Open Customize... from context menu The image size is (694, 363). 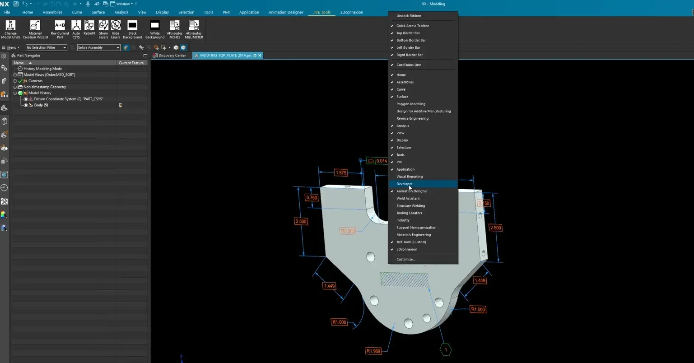405,259
